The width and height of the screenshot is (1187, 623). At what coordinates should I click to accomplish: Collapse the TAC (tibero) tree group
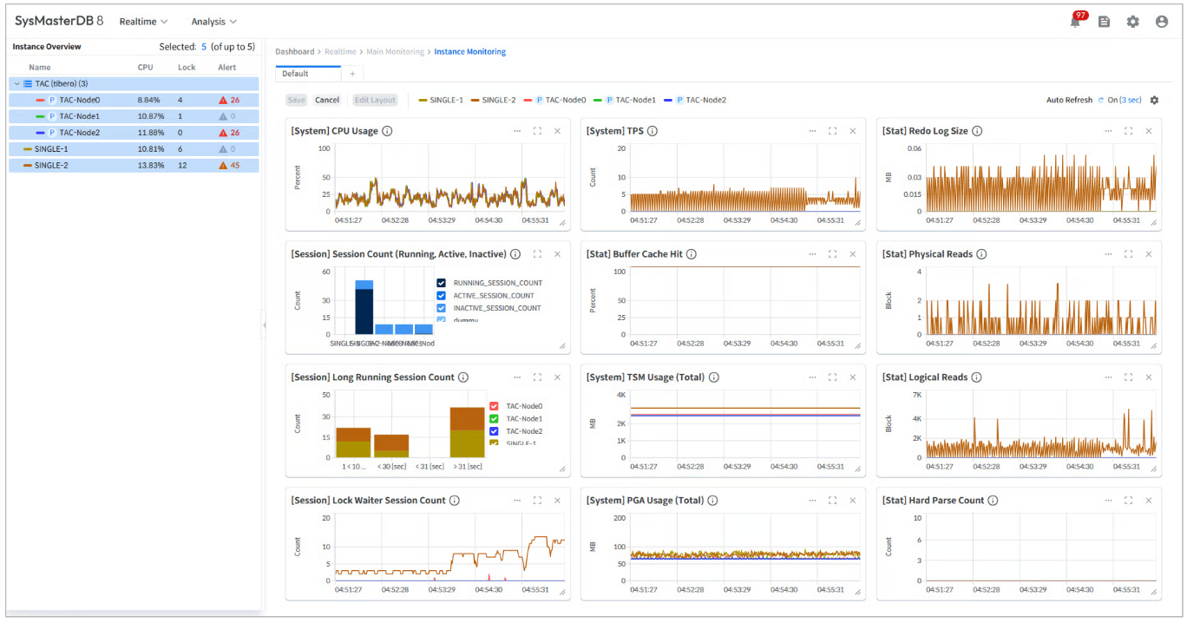click(17, 84)
